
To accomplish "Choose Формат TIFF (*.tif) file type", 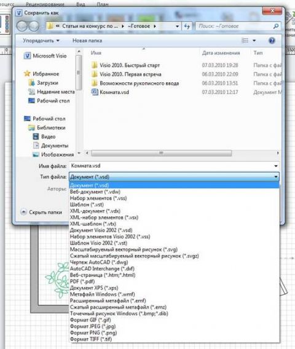I will [x=175, y=339].
